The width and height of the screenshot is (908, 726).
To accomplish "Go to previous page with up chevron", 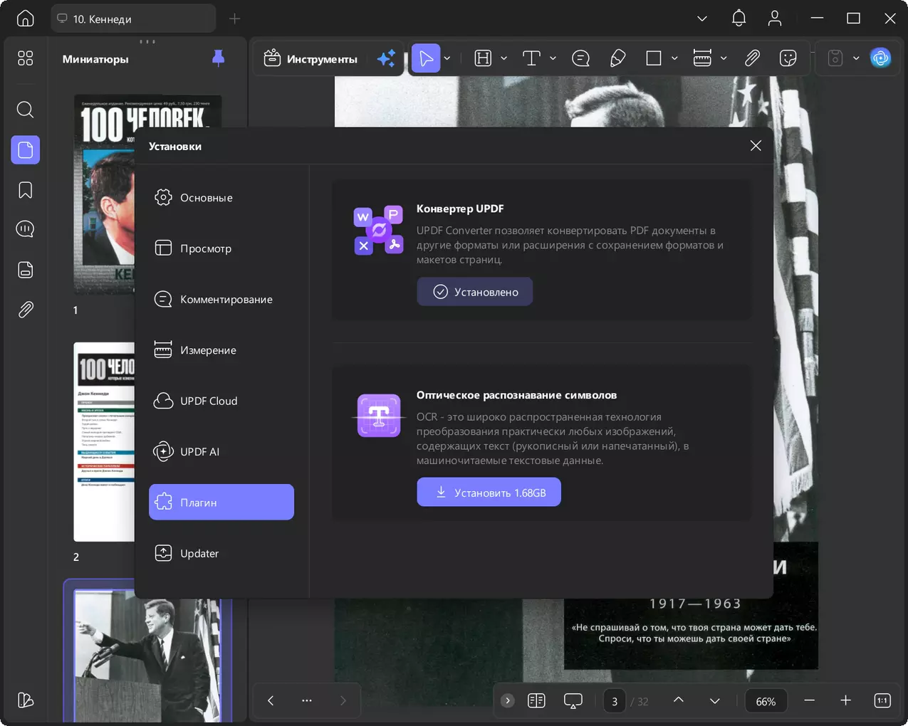I will pos(679,700).
